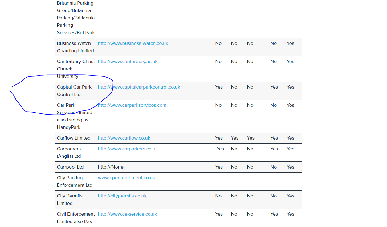Viewport: 387px width, 227px height.
Task: Follow the carflow.co.uk link
Action: 124,138
